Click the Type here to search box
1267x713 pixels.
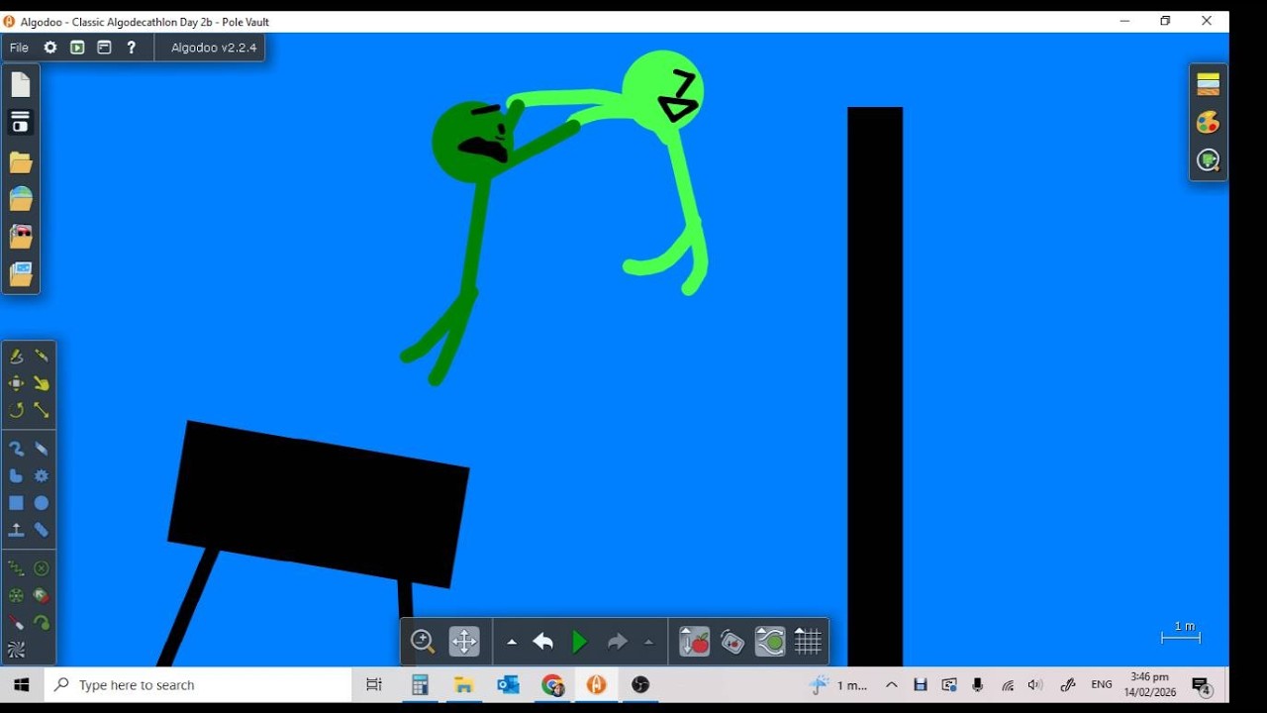point(198,685)
